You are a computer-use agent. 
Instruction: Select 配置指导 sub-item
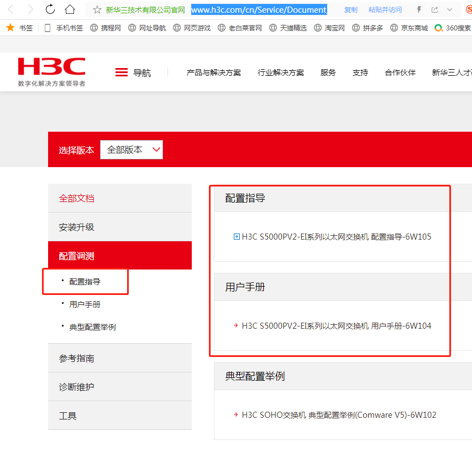tap(85, 282)
